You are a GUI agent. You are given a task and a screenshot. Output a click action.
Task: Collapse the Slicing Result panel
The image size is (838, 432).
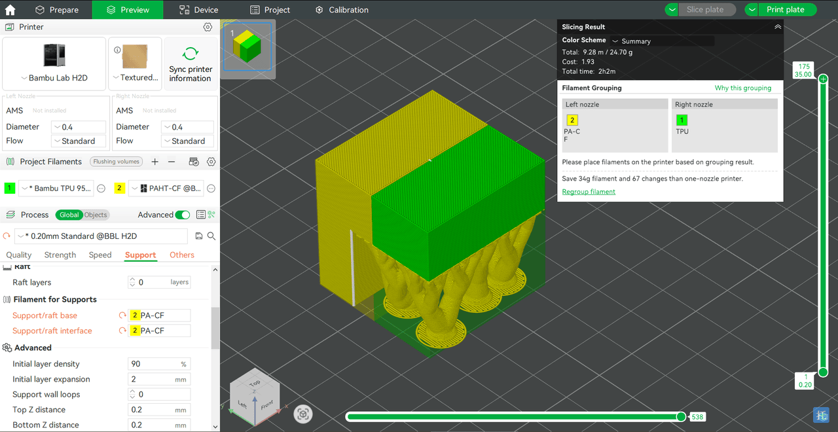tap(778, 27)
